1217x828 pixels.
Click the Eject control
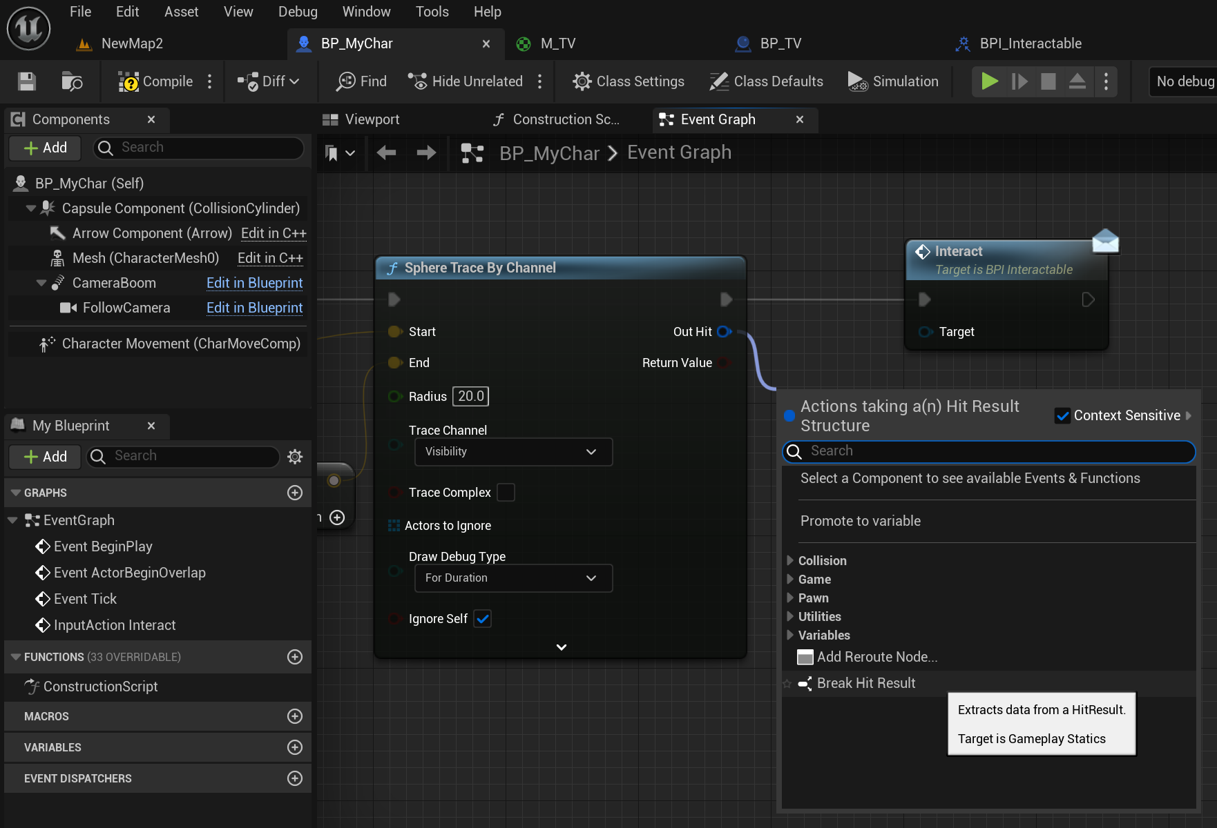point(1077,81)
